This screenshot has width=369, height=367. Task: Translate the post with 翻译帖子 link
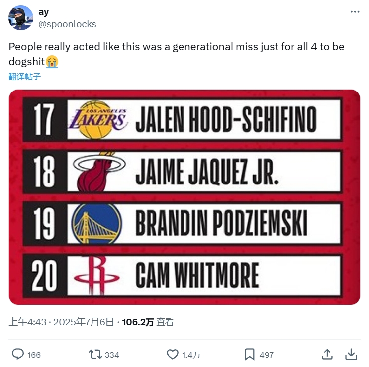(24, 77)
